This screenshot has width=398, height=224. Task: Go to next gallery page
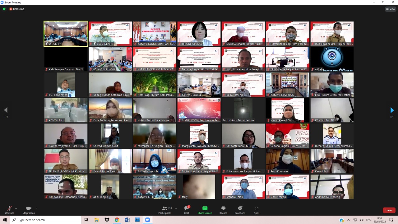(x=392, y=110)
